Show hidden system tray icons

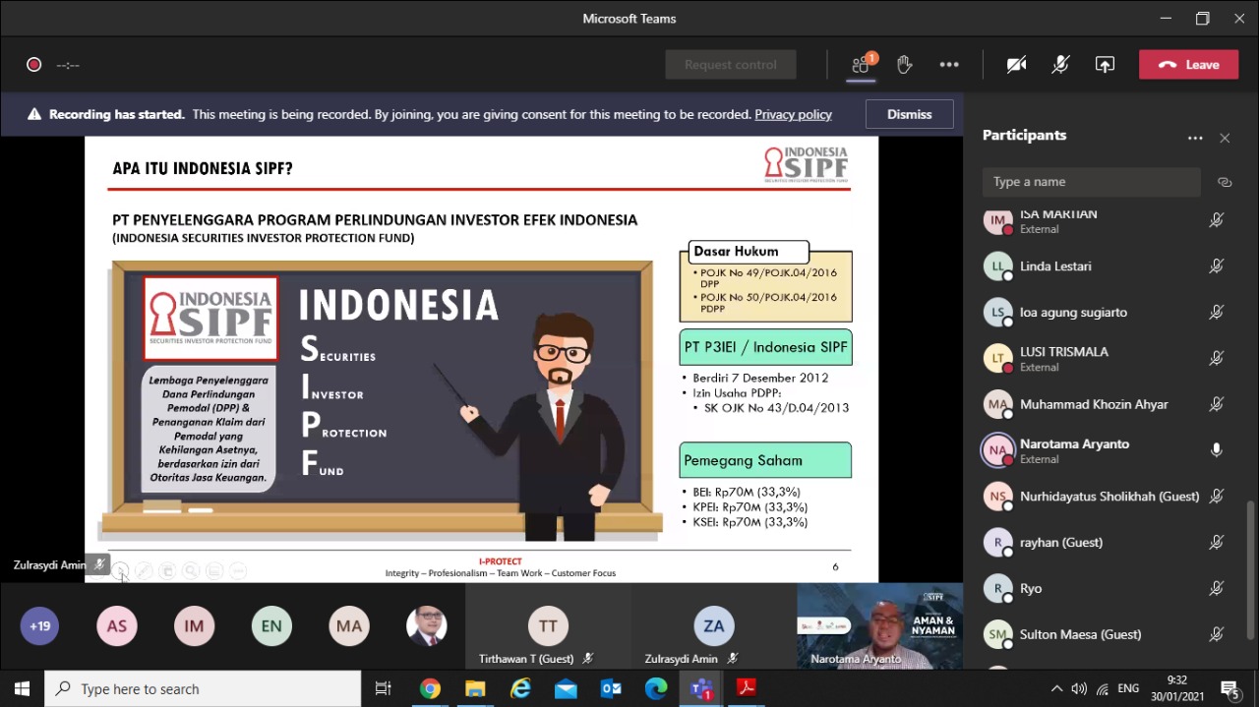click(x=1056, y=688)
